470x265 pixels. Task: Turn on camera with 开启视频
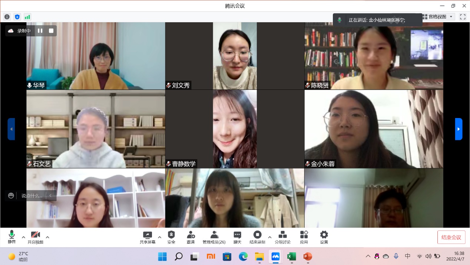[35, 237]
